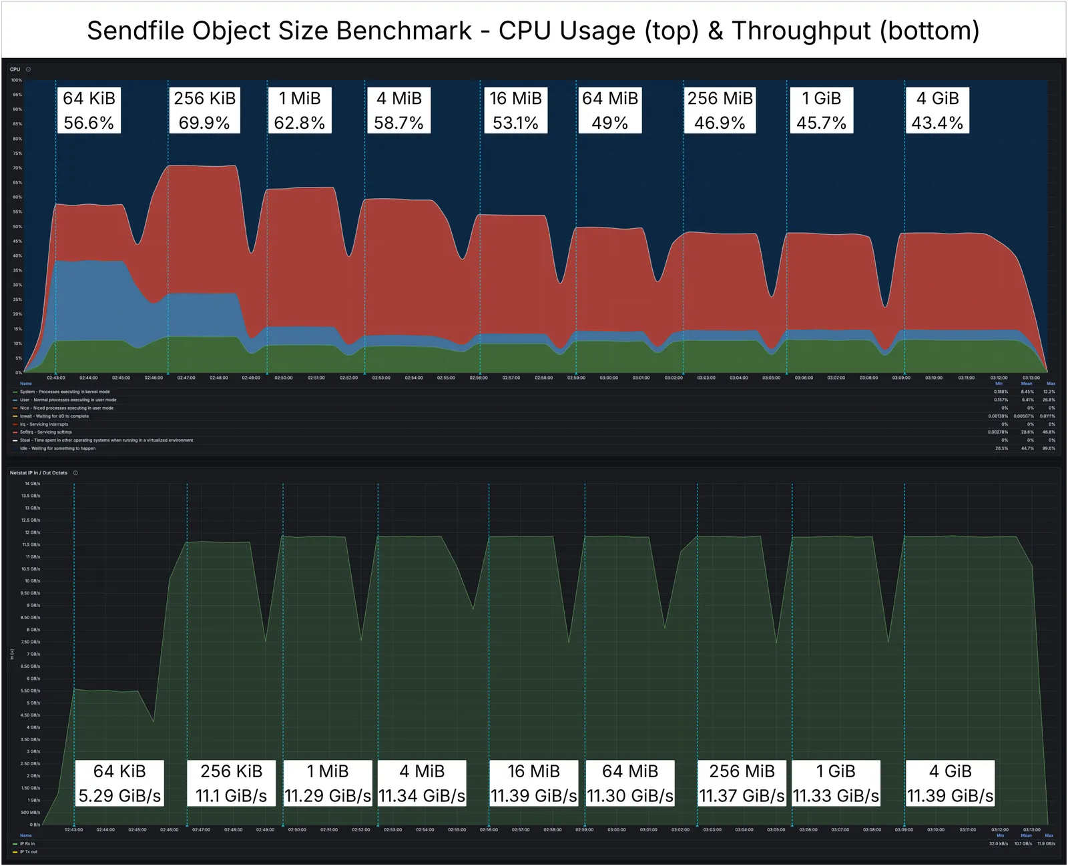Open the CPU panel title menu

(x=15, y=69)
